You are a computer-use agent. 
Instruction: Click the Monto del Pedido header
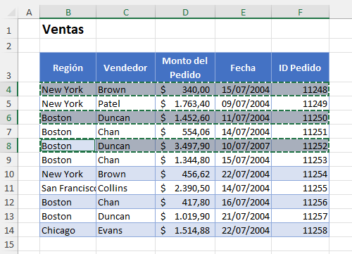coord(185,68)
